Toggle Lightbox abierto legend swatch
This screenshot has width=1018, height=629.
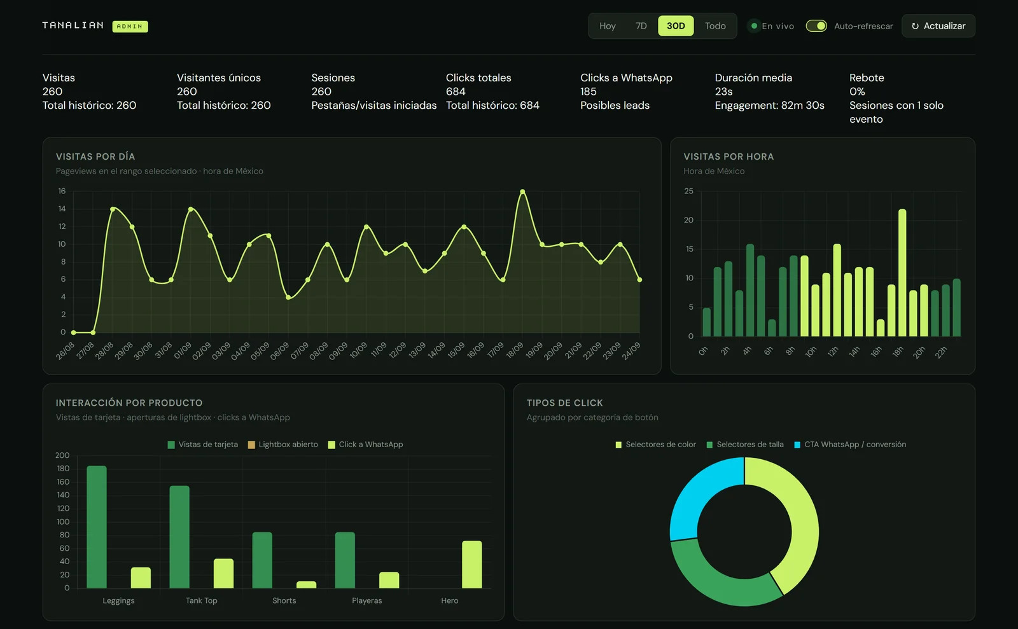click(251, 445)
